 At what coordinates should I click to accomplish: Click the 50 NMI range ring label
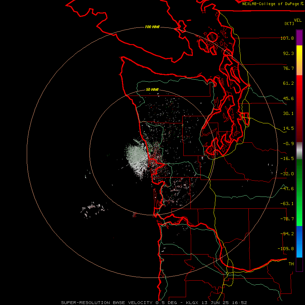(152, 90)
